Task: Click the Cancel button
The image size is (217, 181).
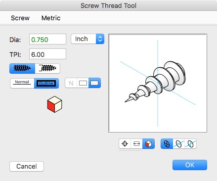Action: [27, 166]
